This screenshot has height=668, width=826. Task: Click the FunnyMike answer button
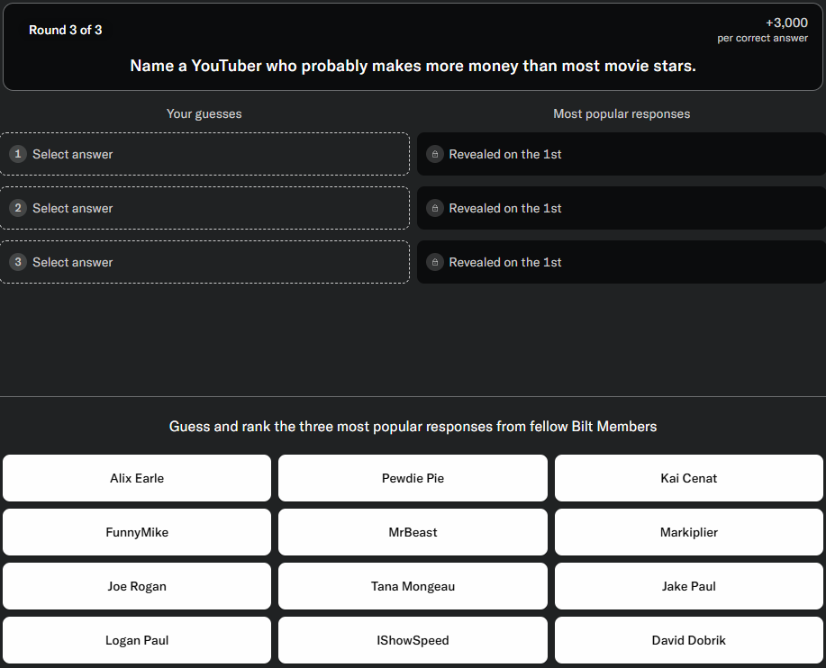click(x=137, y=532)
